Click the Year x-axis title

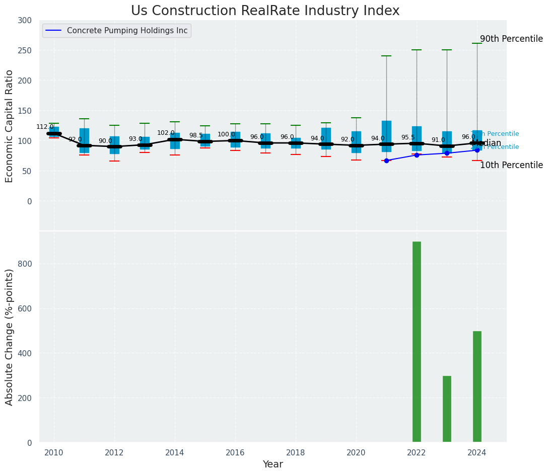[x=272, y=464]
